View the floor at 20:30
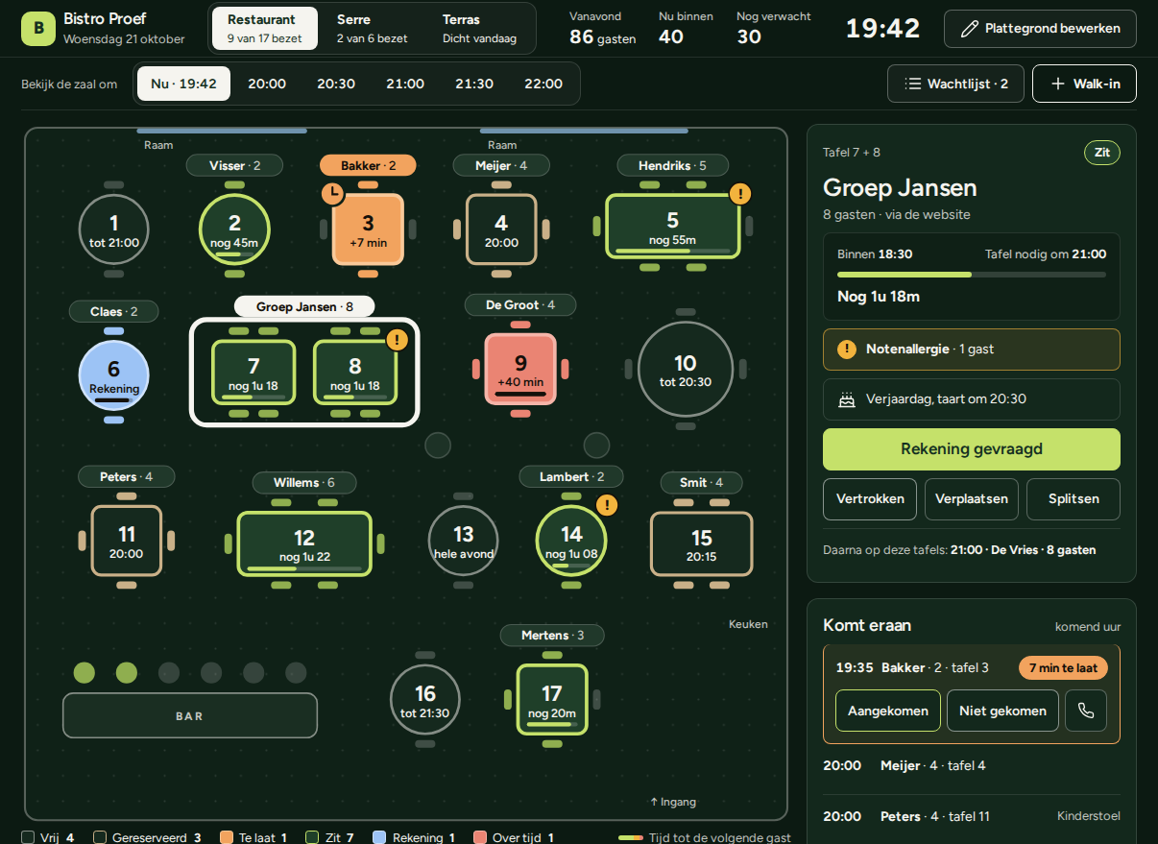Screen dimensions: 1158x844 point(336,84)
